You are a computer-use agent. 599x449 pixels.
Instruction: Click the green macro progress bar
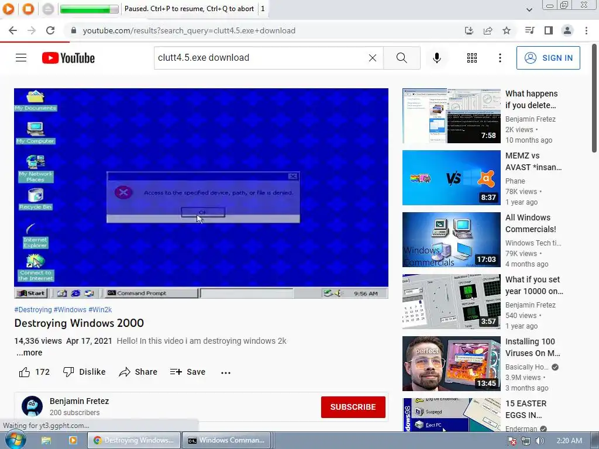[89, 9]
